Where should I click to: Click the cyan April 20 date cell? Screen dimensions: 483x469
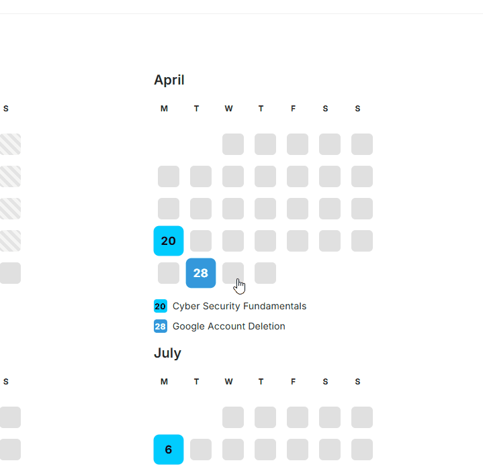click(x=169, y=241)
